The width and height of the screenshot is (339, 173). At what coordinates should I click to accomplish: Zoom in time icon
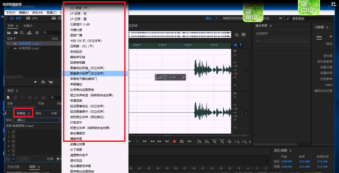coord(214,142)
